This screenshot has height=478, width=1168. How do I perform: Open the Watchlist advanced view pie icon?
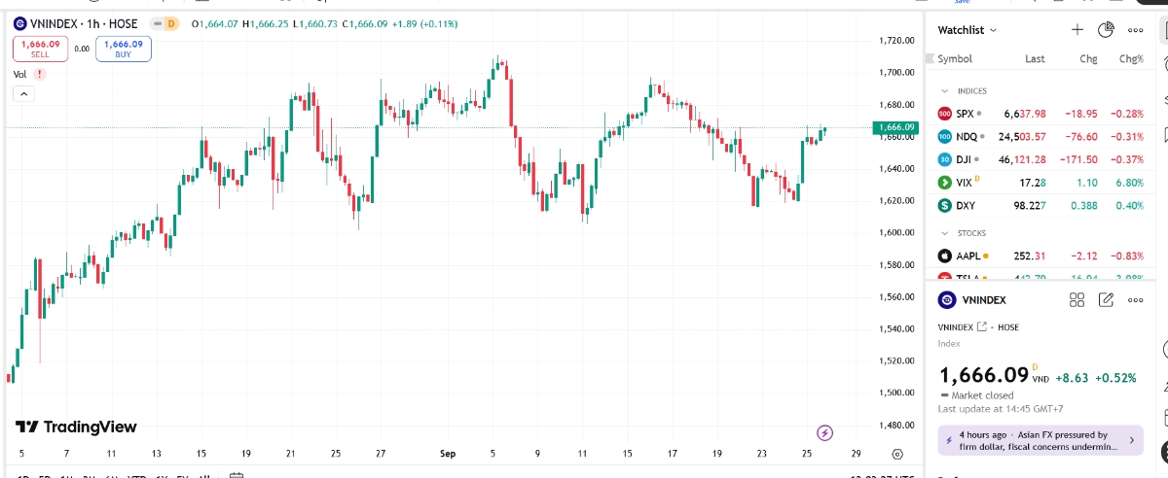tap(1105, 30)
